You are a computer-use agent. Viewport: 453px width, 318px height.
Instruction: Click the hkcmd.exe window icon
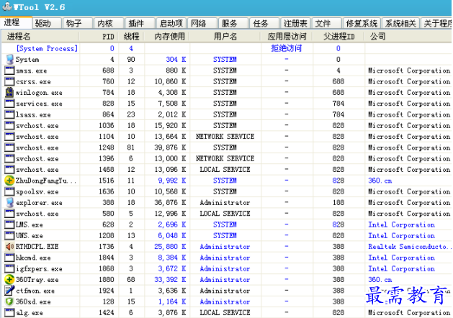tap(9, 258)
